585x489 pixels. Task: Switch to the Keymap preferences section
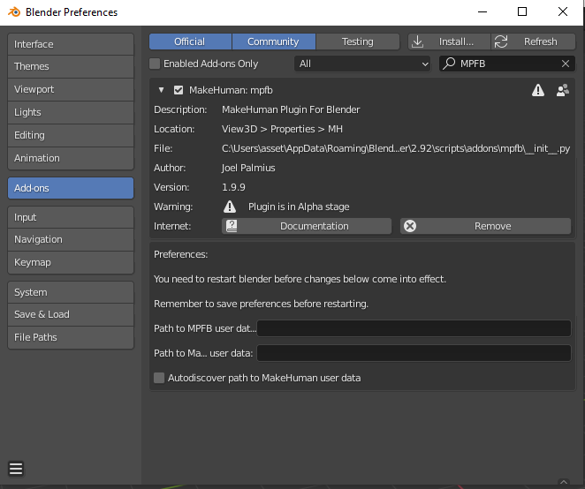(x=71, y=262)
